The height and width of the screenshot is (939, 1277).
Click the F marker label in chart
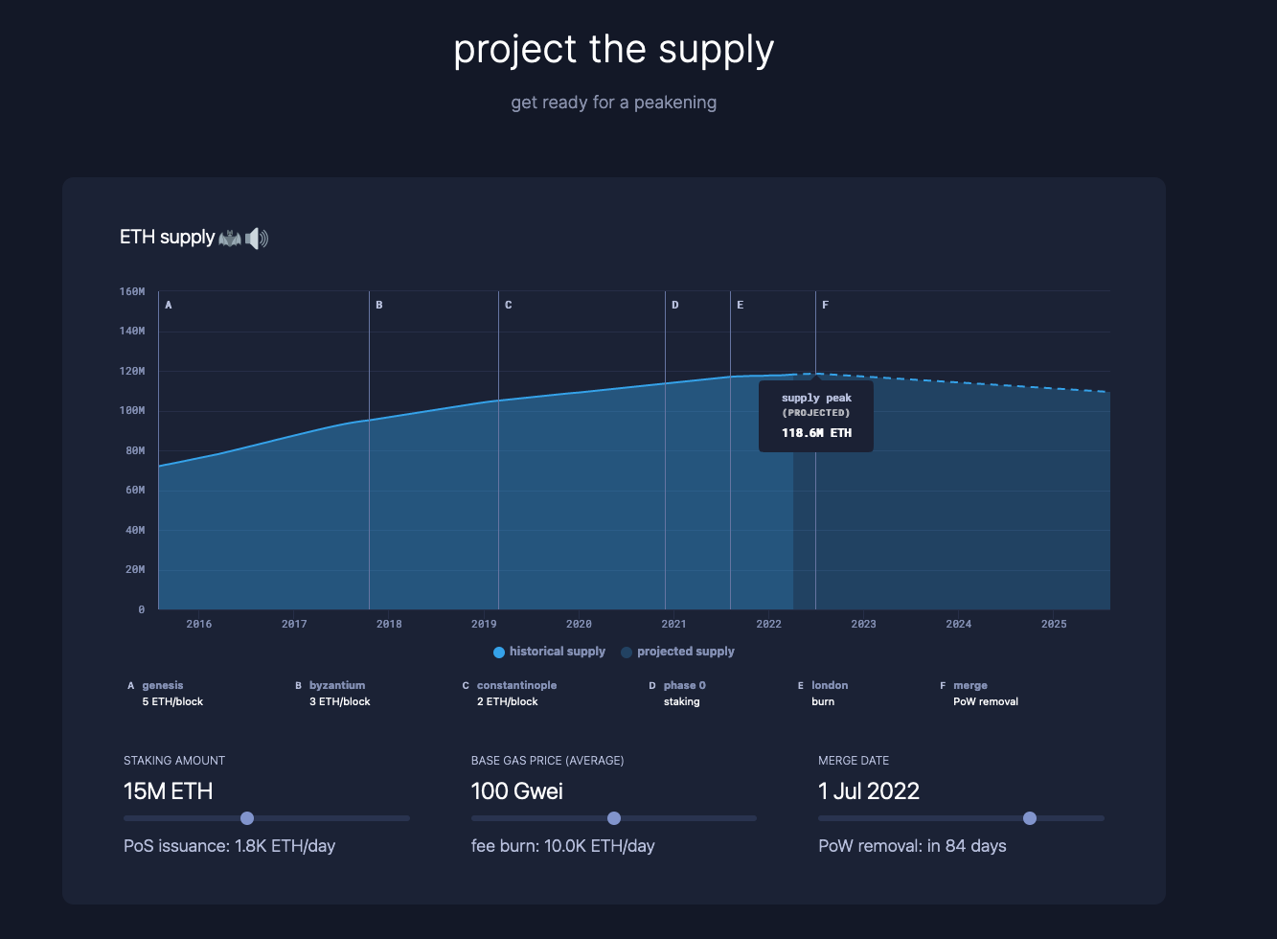826,305
